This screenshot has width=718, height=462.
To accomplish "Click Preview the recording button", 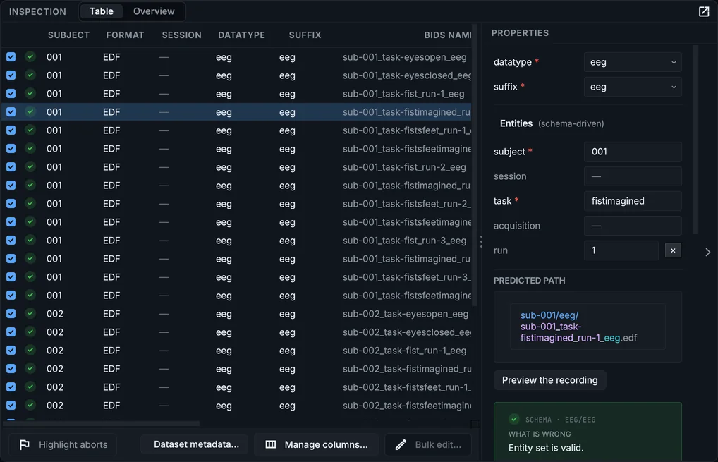I will 549,380.
